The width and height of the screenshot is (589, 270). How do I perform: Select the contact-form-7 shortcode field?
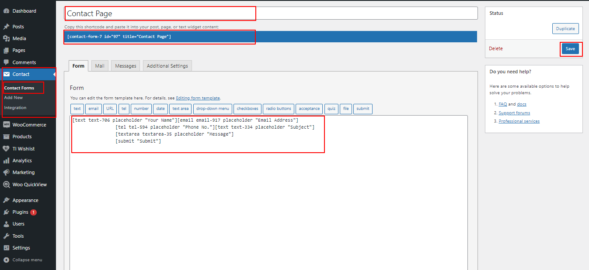coord(271,37)
